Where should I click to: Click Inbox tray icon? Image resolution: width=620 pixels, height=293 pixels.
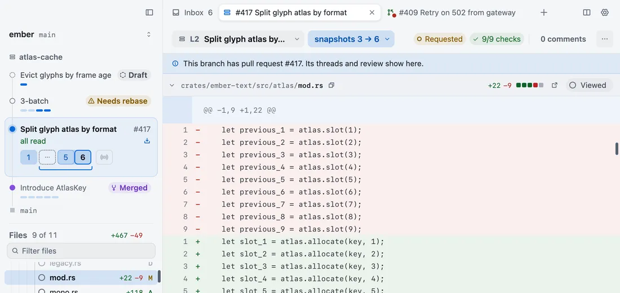(176, 12)
